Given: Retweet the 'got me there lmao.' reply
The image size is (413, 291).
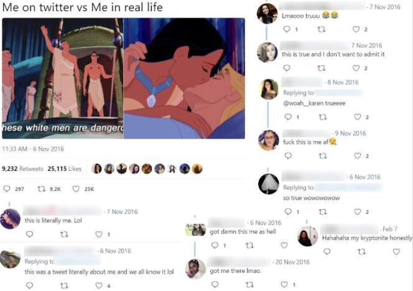Looking at the screenshot, I should [249, 284].
